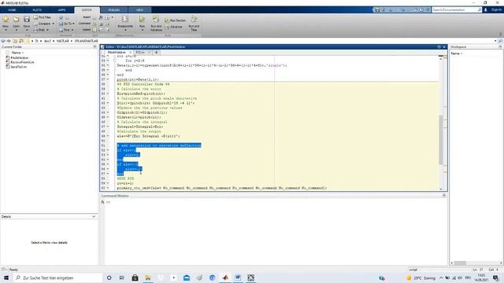Expand the Compare dropdown
Image resolution: width=504 pixels, height=283 pixels.
53,24
